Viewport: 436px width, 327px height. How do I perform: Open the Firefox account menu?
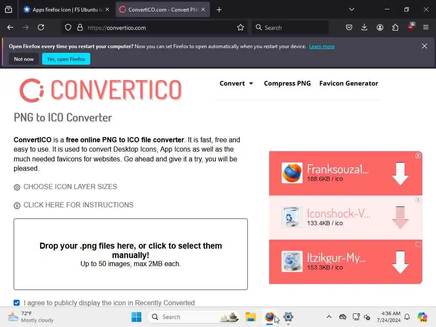(380, 27)
